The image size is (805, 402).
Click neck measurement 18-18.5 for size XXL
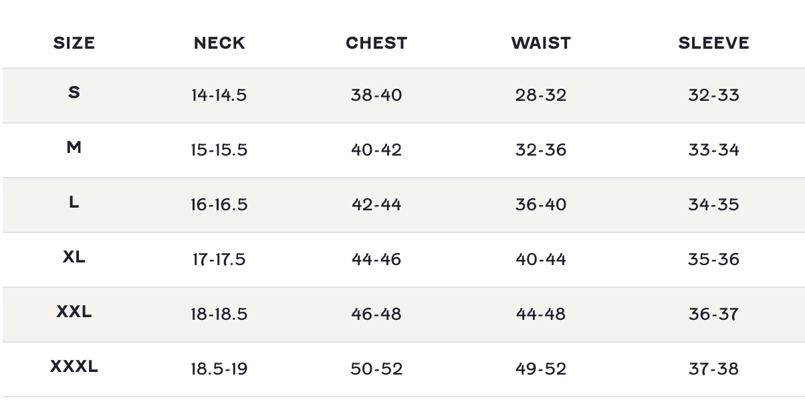[219, 315]
